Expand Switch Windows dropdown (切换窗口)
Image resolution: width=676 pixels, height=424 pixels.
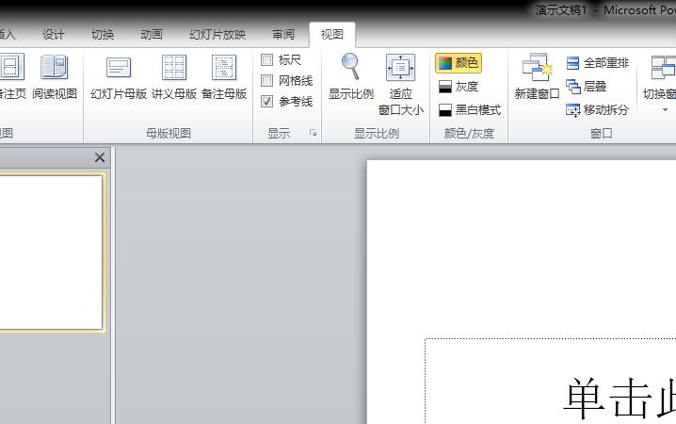[x=665, y=110]
